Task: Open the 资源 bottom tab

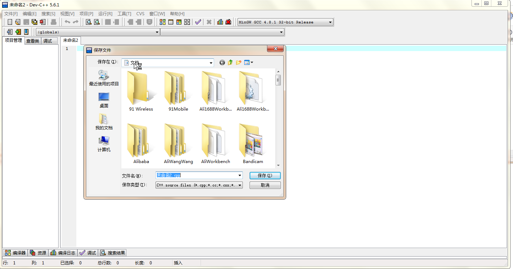Action: click(x=38, y=253)
